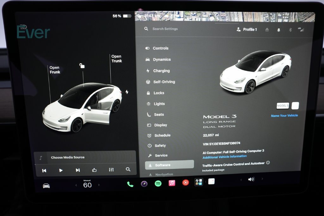Skip to next track
The width and height of the screenshot is (324, 216).
(78, 170)
